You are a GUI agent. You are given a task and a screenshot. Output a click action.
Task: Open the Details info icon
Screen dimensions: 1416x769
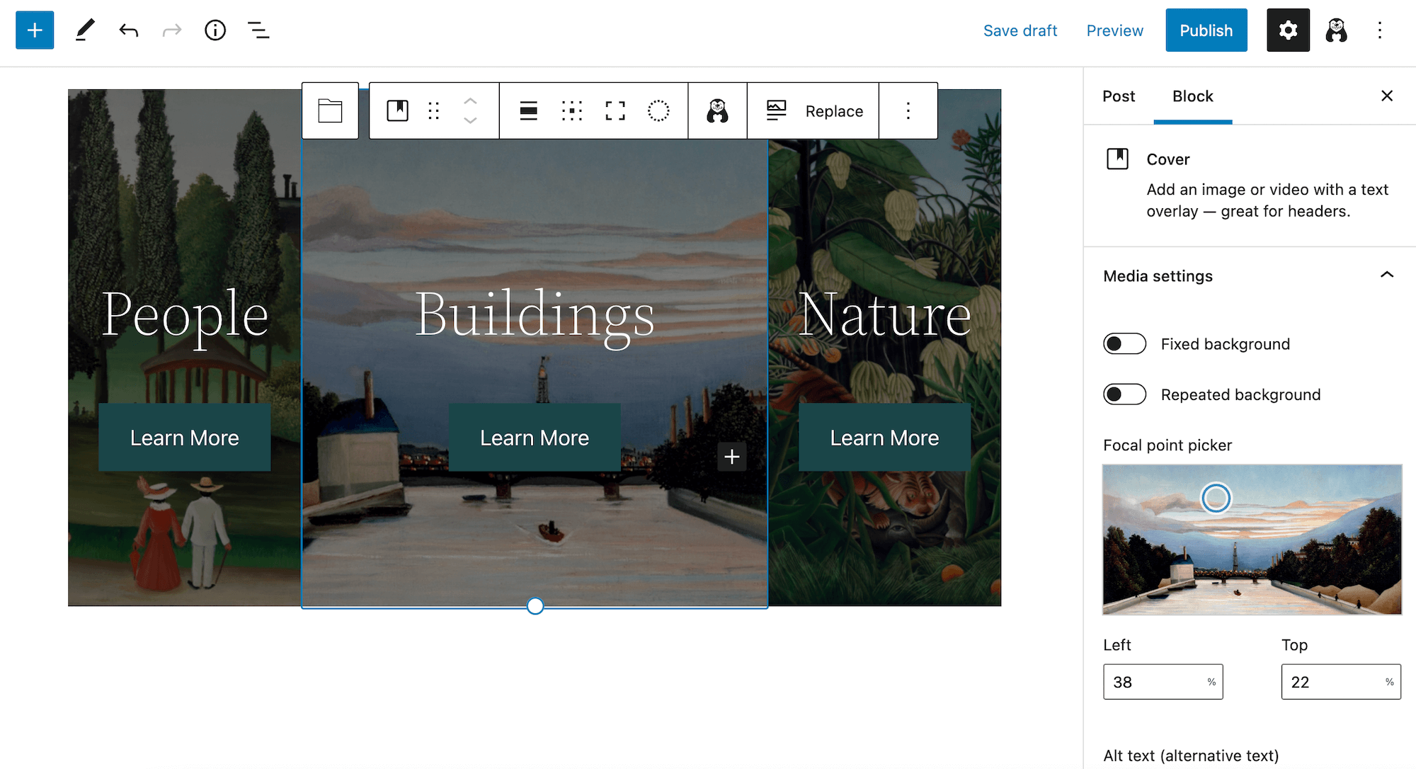coord(215,30)
